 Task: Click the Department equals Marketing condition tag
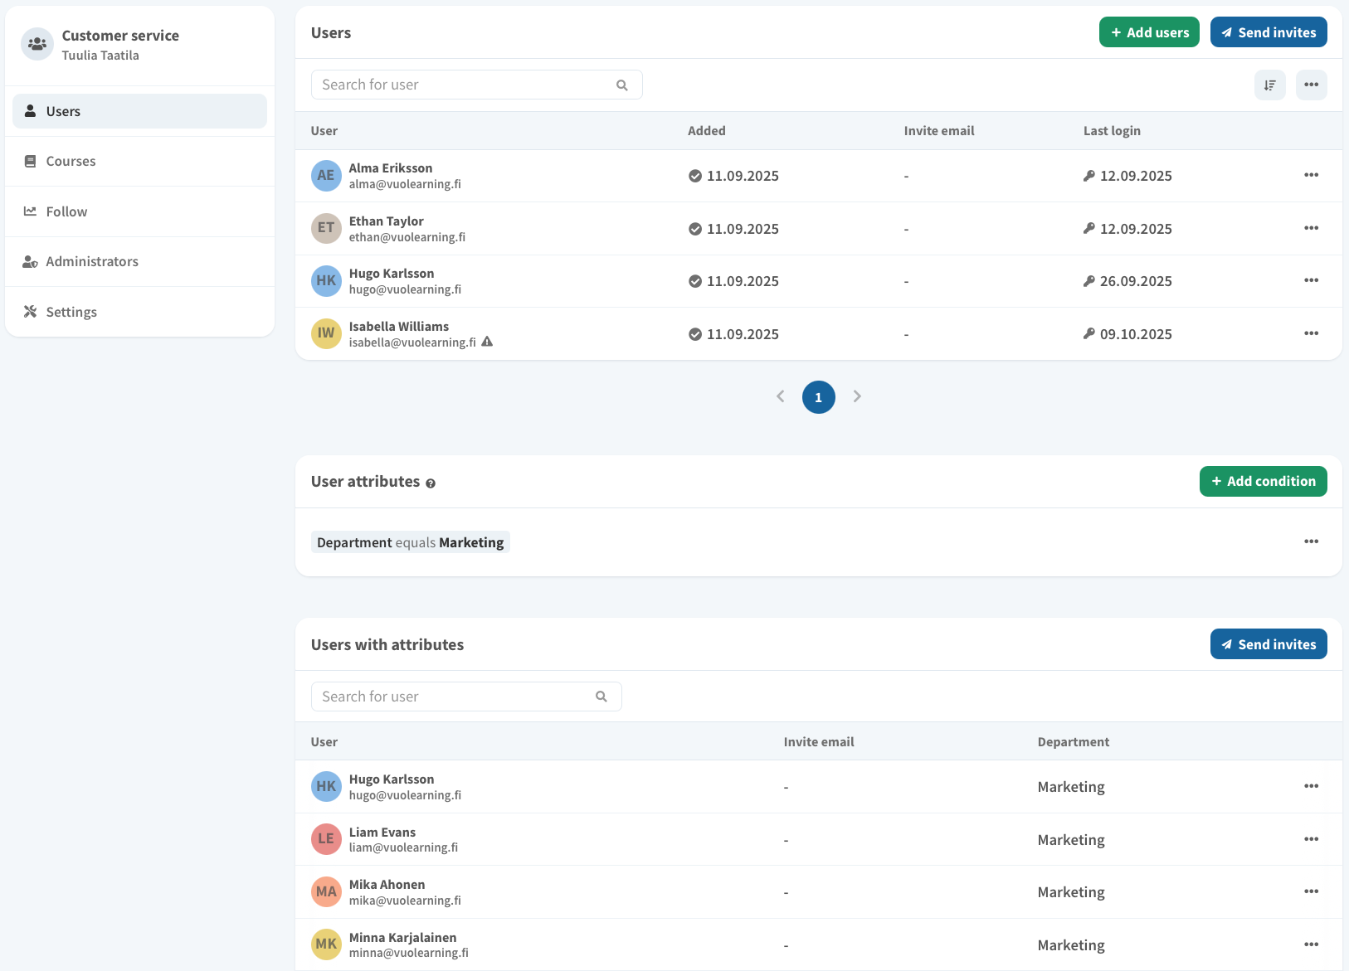point(411,542)
